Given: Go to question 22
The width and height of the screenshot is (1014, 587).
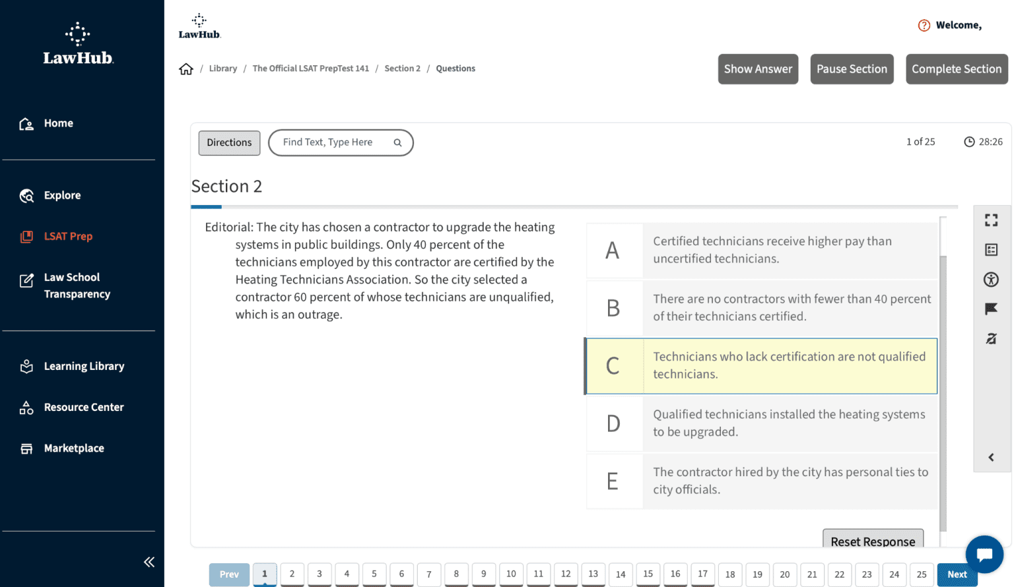Looking at the screenshot, I should (x=840, y=574).
